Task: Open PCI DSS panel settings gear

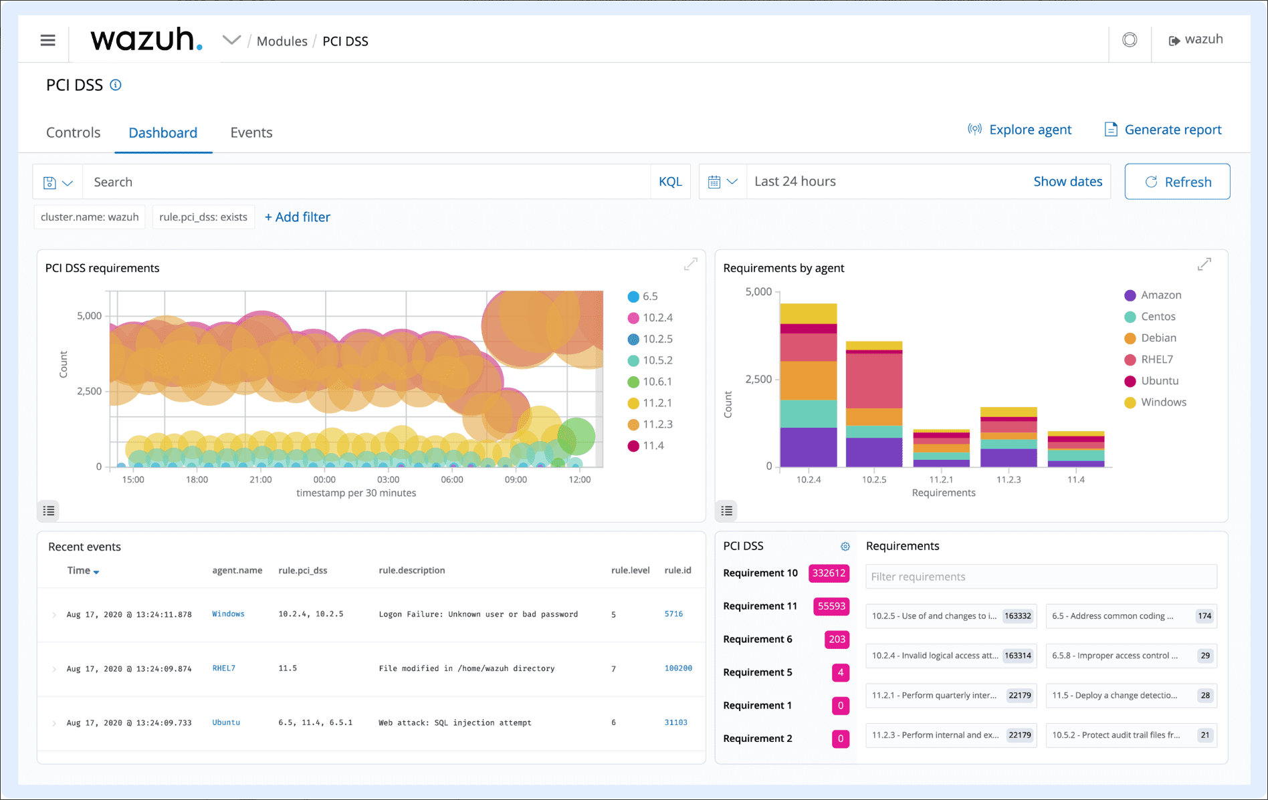Action: (845, 547)
